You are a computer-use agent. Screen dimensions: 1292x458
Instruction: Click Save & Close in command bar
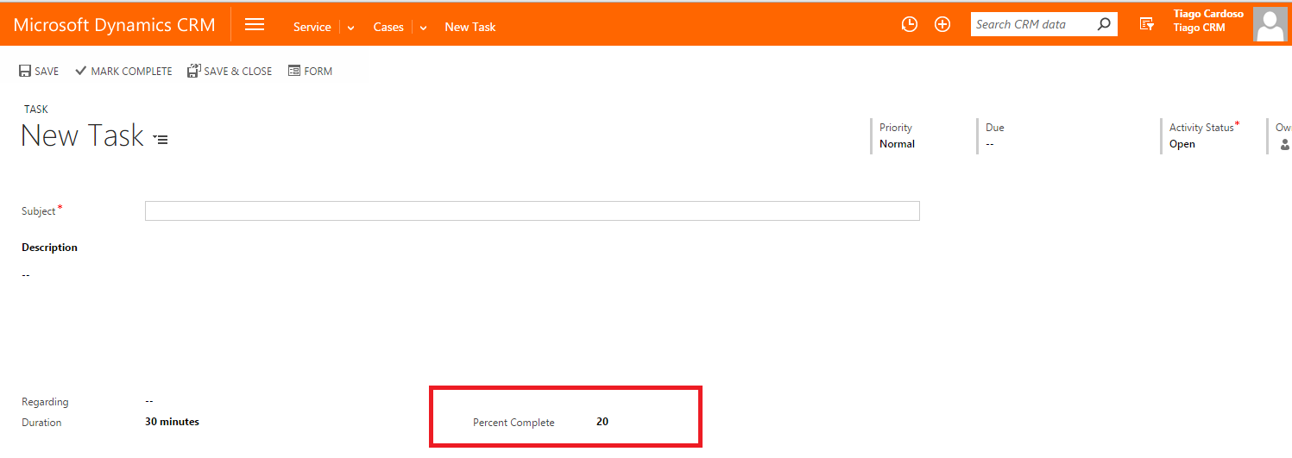coord(230,72)
